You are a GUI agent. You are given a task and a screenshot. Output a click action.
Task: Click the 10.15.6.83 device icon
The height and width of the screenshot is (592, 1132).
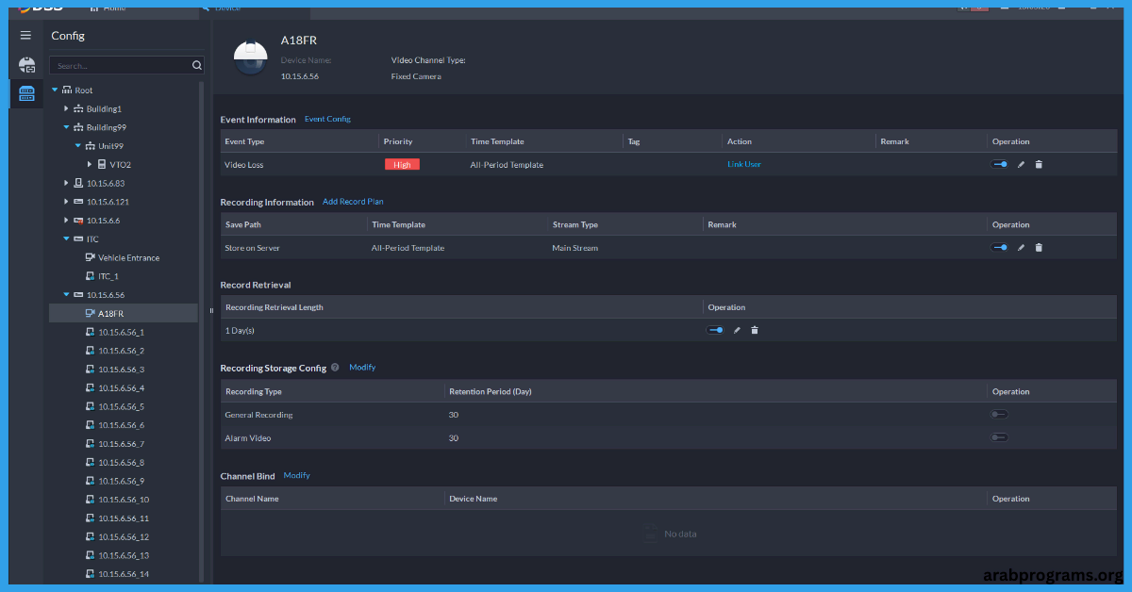pos(78,183)
